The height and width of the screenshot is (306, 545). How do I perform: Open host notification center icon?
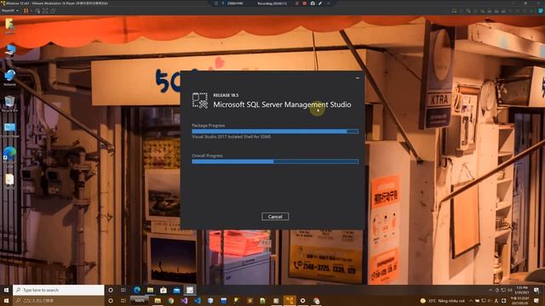point(536,300)
